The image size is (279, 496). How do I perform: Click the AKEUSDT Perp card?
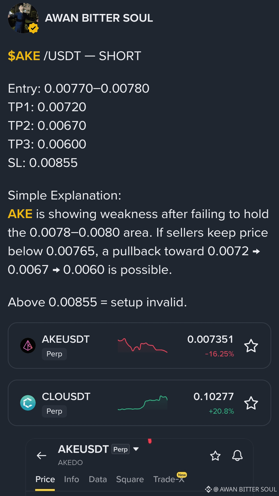pyautogui.click(x=139, y=346)
